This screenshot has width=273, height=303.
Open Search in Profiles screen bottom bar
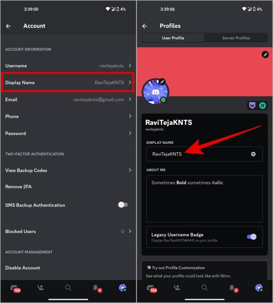click(x=205, y=288)
